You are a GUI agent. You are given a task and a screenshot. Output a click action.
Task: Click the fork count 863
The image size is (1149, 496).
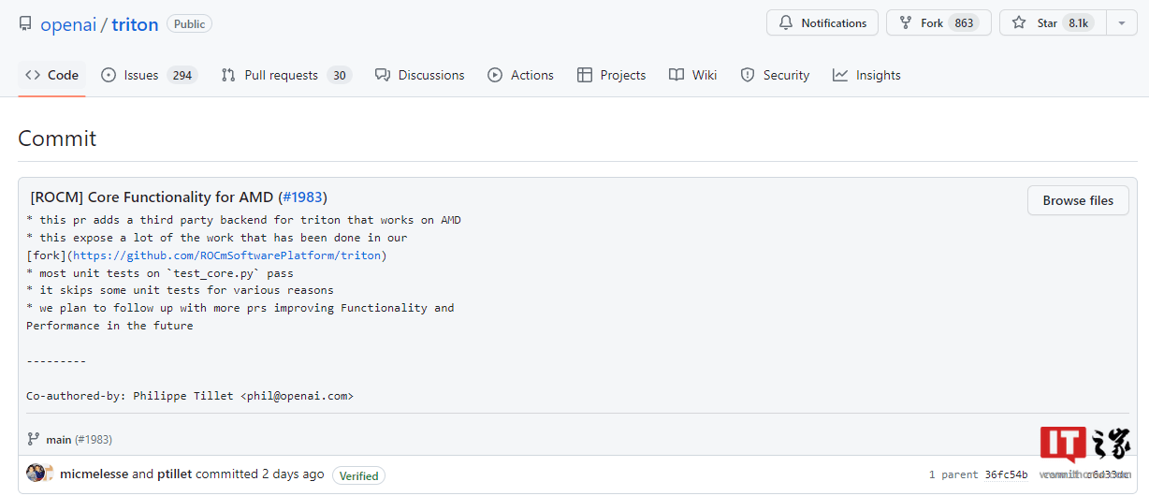click(x=964, y=23)
